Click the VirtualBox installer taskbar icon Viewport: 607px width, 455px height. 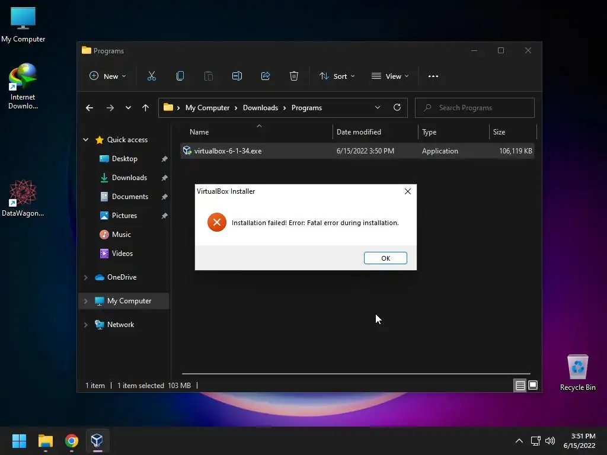pos(97,441)
